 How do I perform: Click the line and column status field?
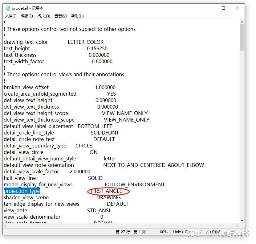[130, 232]
